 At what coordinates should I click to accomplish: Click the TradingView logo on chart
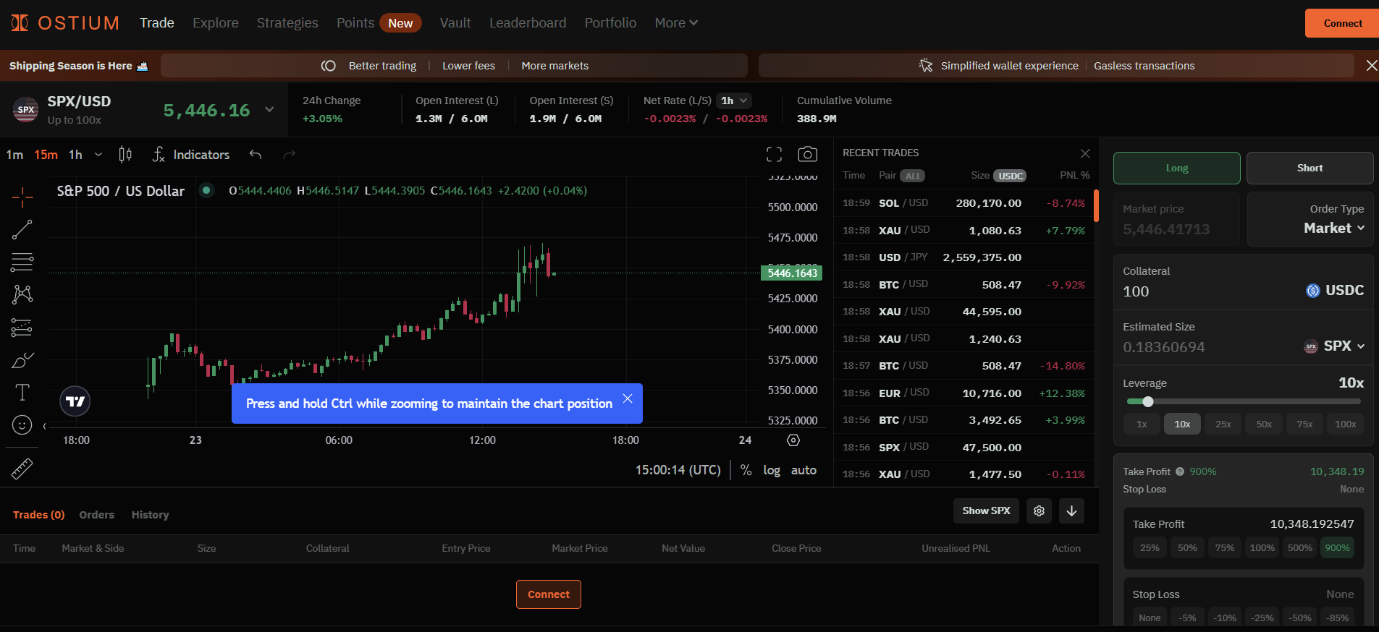click(75, 401)
